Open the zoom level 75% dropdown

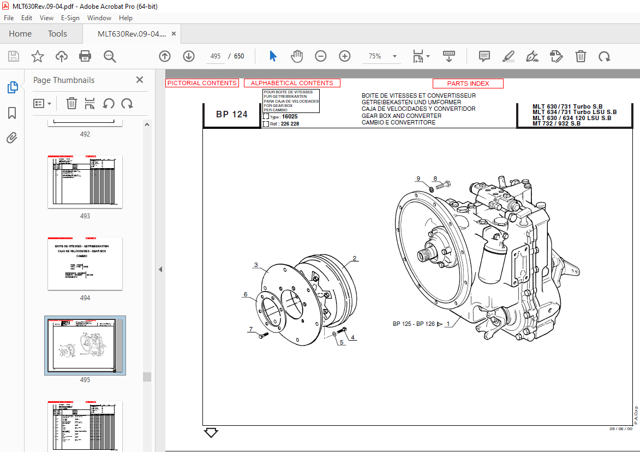pyautogui.click(x=394, y=56)
